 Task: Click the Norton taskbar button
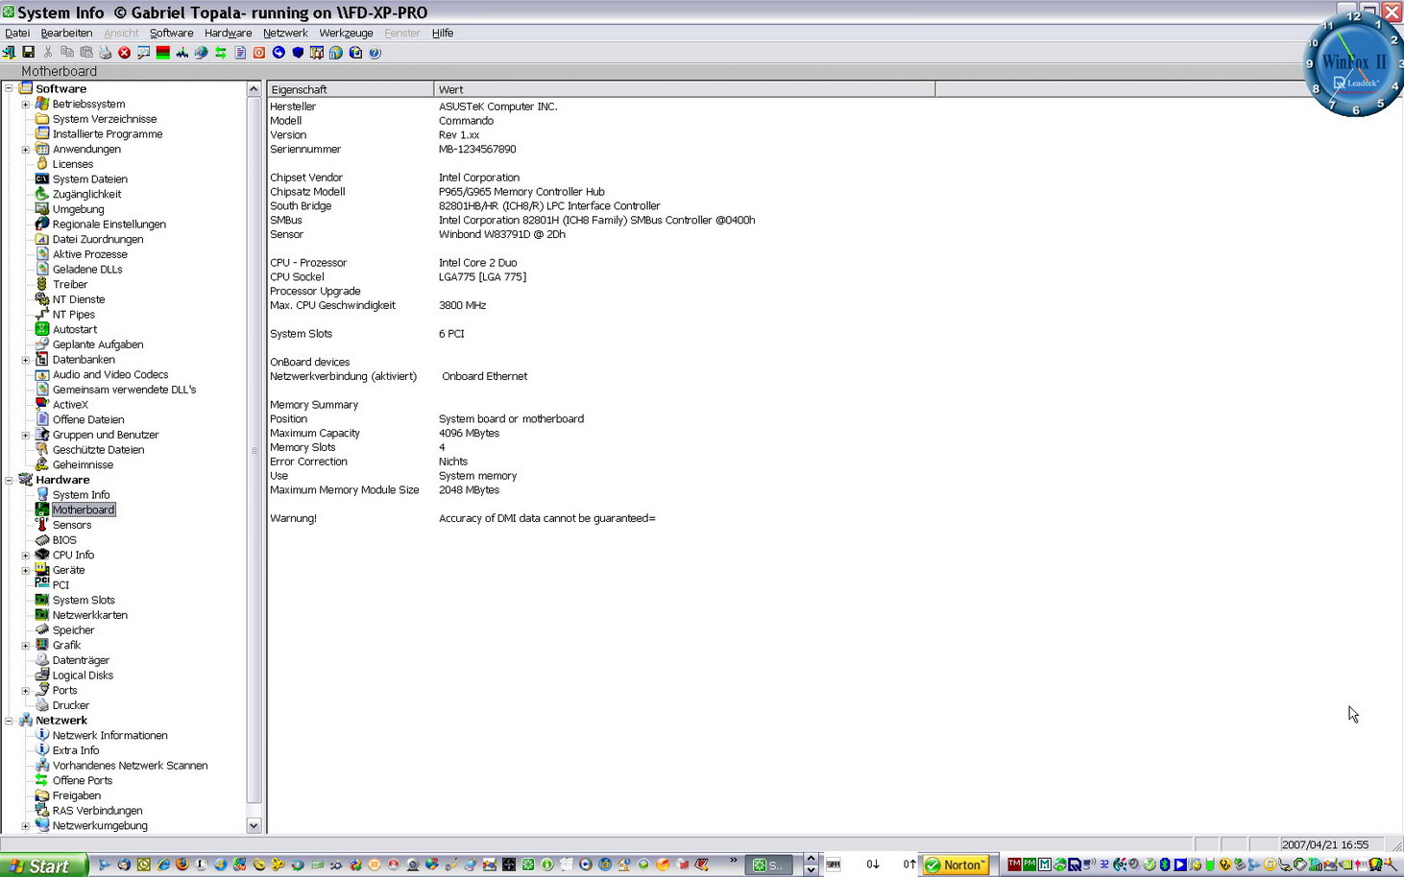(x=956, y=865)
